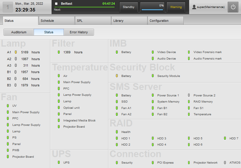
Task: Open the Schedule tab
Action: pos(56,21)
